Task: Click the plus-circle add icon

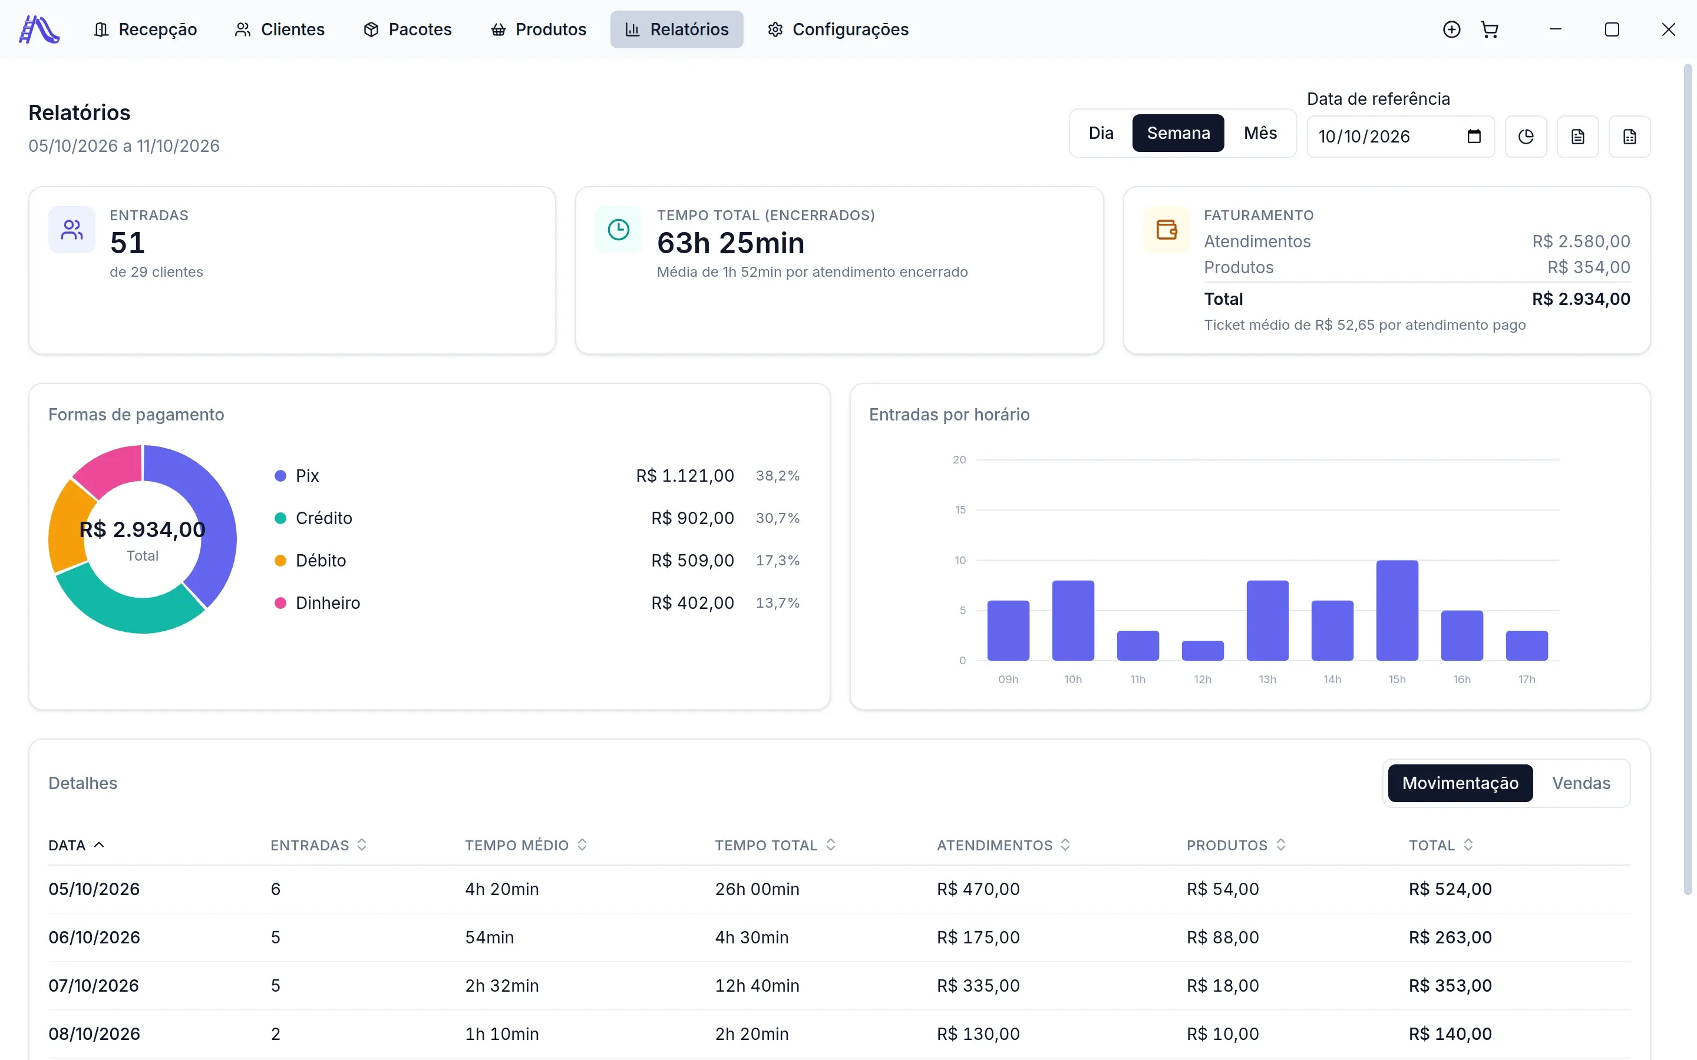Action: [x=1451, y=29]
